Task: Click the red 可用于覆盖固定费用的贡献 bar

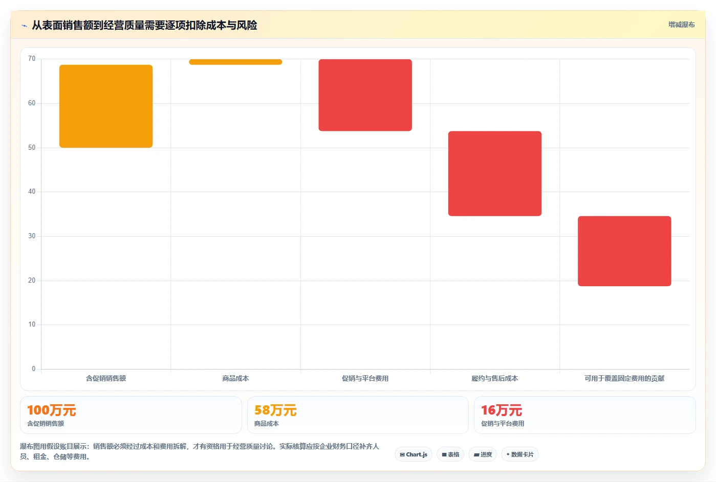Action: [x=624, y=251]
